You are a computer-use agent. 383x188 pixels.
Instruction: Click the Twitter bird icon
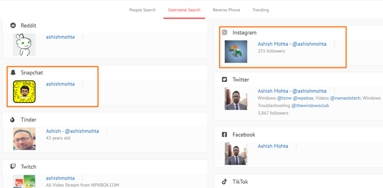[x=224, y=79]
